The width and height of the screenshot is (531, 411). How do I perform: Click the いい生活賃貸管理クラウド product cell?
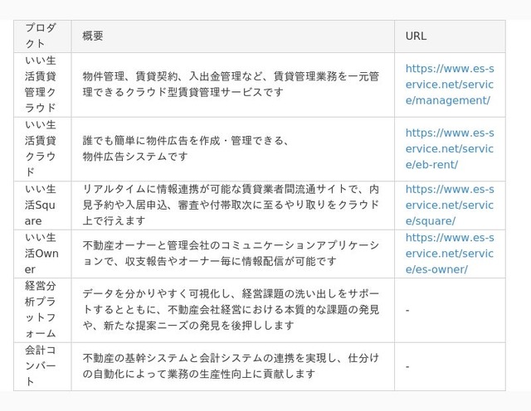[x=42, y=85]
